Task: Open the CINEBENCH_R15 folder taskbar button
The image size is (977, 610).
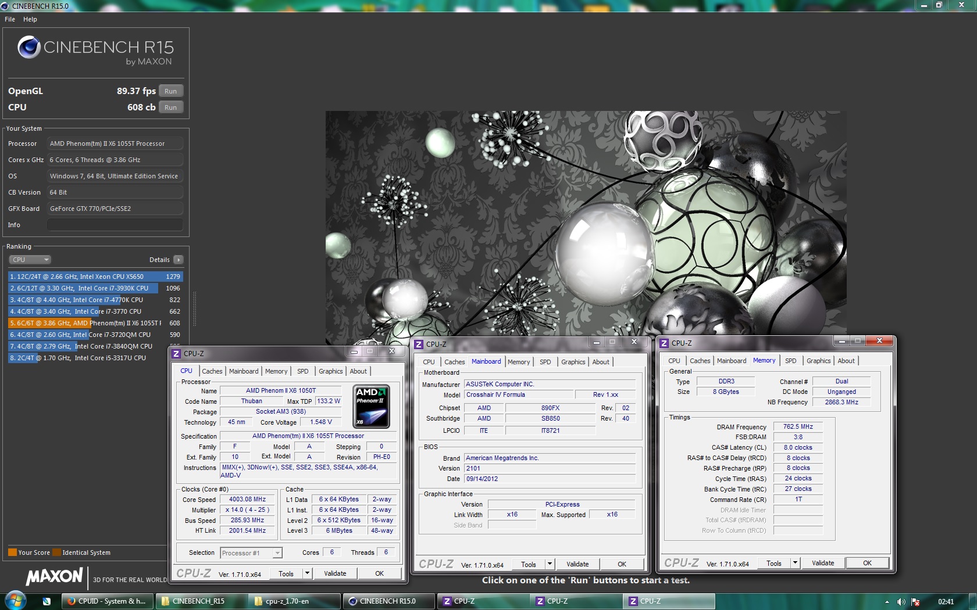Action: (x=202, y=601)
